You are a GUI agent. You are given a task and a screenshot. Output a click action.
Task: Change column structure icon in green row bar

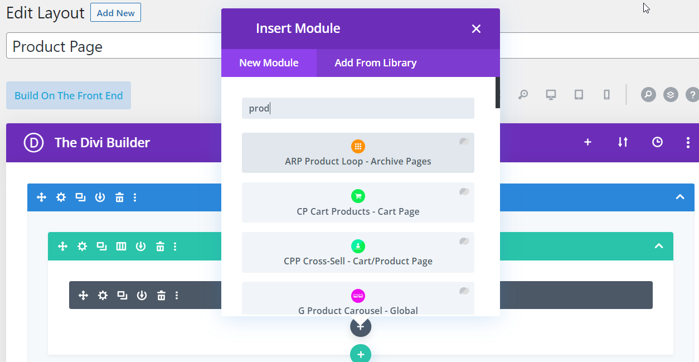click(121, 247)
